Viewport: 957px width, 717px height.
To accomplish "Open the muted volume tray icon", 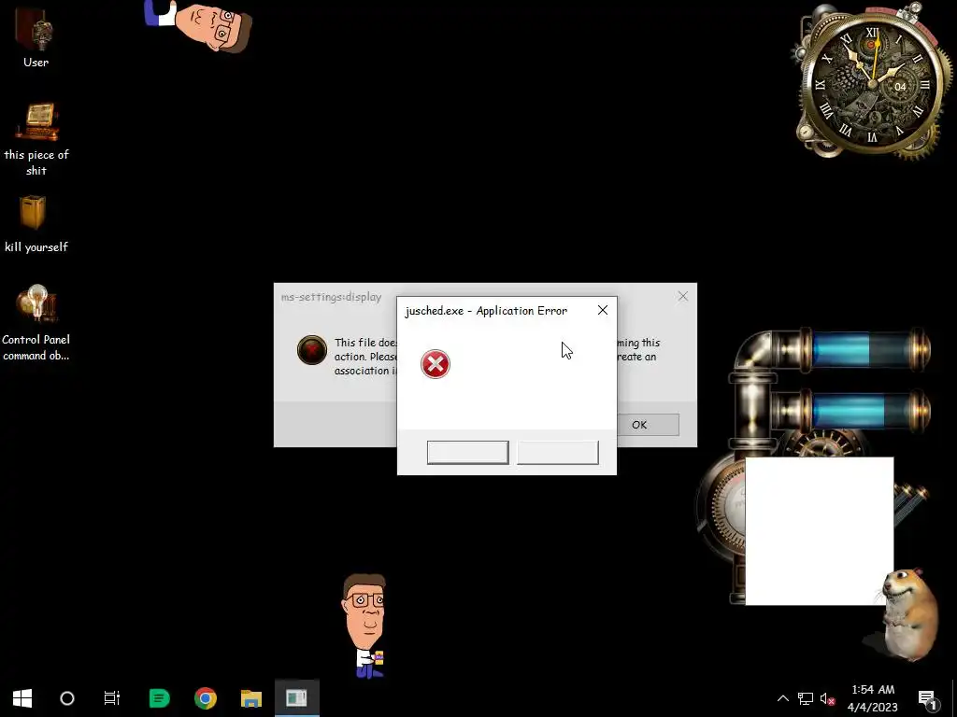I will 827,698.
